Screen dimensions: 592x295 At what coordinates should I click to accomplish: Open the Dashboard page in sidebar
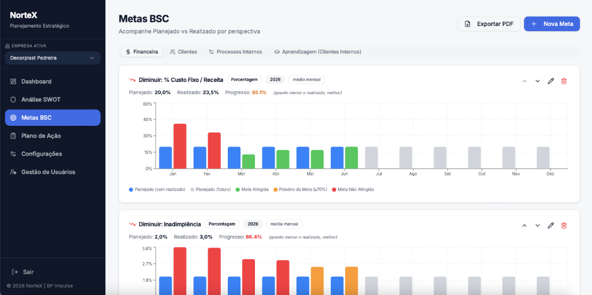[53, 81]
